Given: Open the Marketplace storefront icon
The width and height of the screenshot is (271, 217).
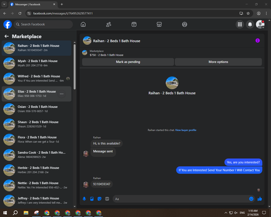Looking at the screenshot, I should (159, 24).
